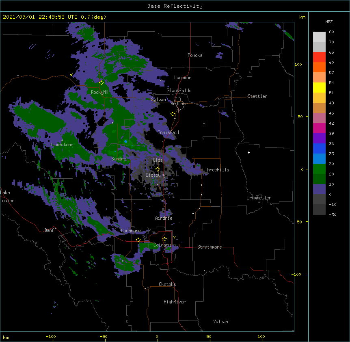Select the light gray 80 dBZ legend swatch
This screenshot has width=350, height=342.
[319, 37]
